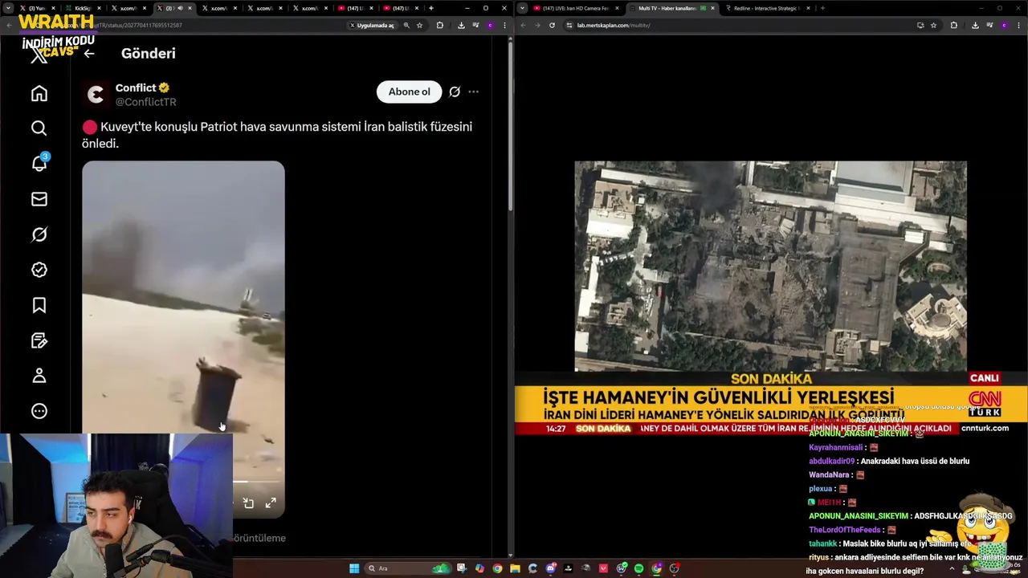The image size is (1028, 578).
Task: Mute audio icon on active X tab
Action: [x=180, y=8]
